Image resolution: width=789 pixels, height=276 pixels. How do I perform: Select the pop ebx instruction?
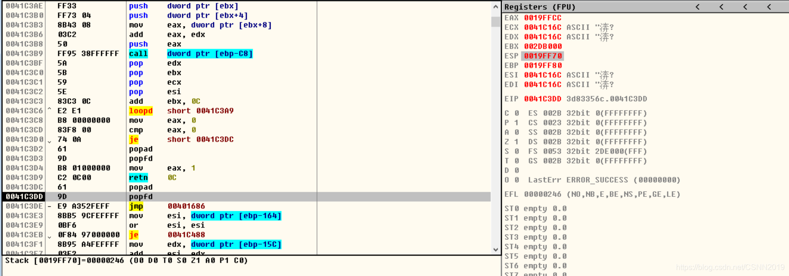(155, 72)
